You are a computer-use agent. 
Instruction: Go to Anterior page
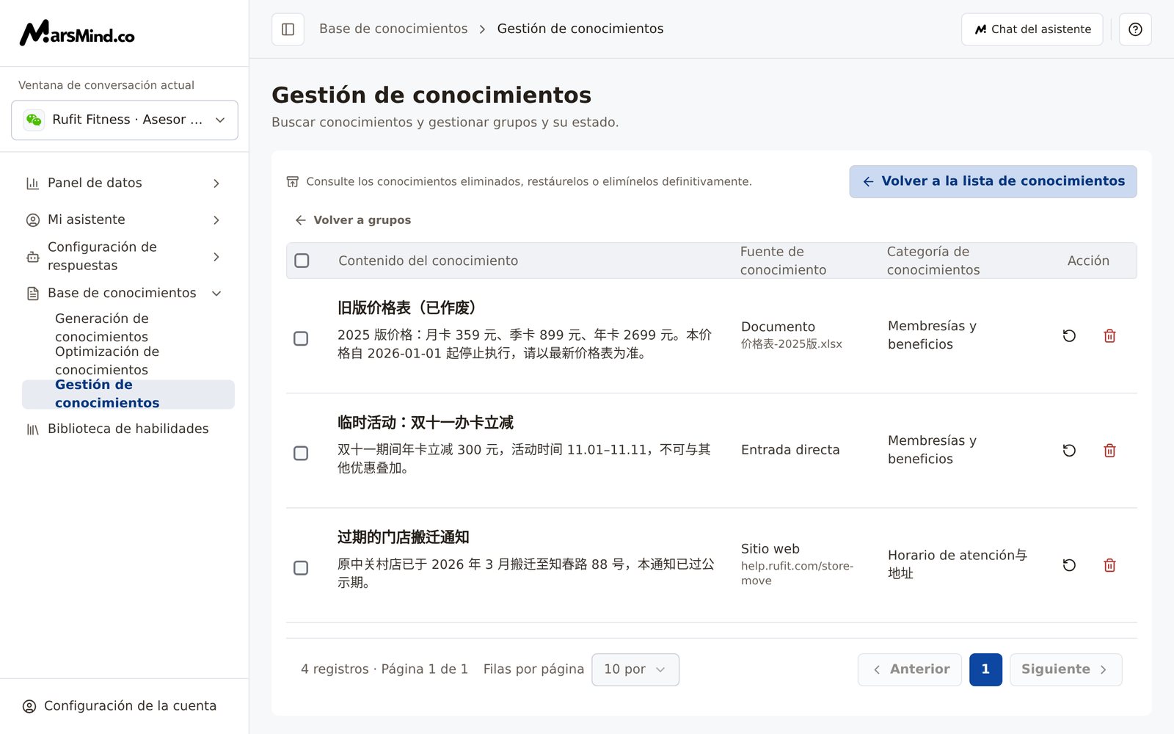coord(910,669)
